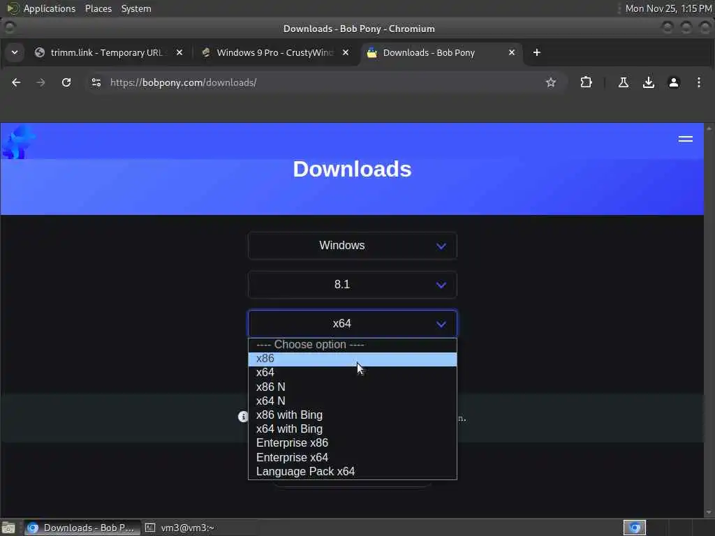Pick x64 with Bing option

pos(353,429)
